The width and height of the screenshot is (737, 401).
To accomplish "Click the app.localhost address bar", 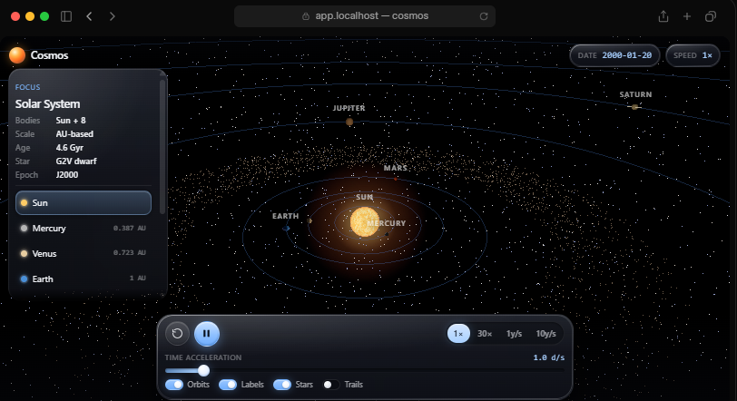I will pyautogui.click(x=365, y=16).
